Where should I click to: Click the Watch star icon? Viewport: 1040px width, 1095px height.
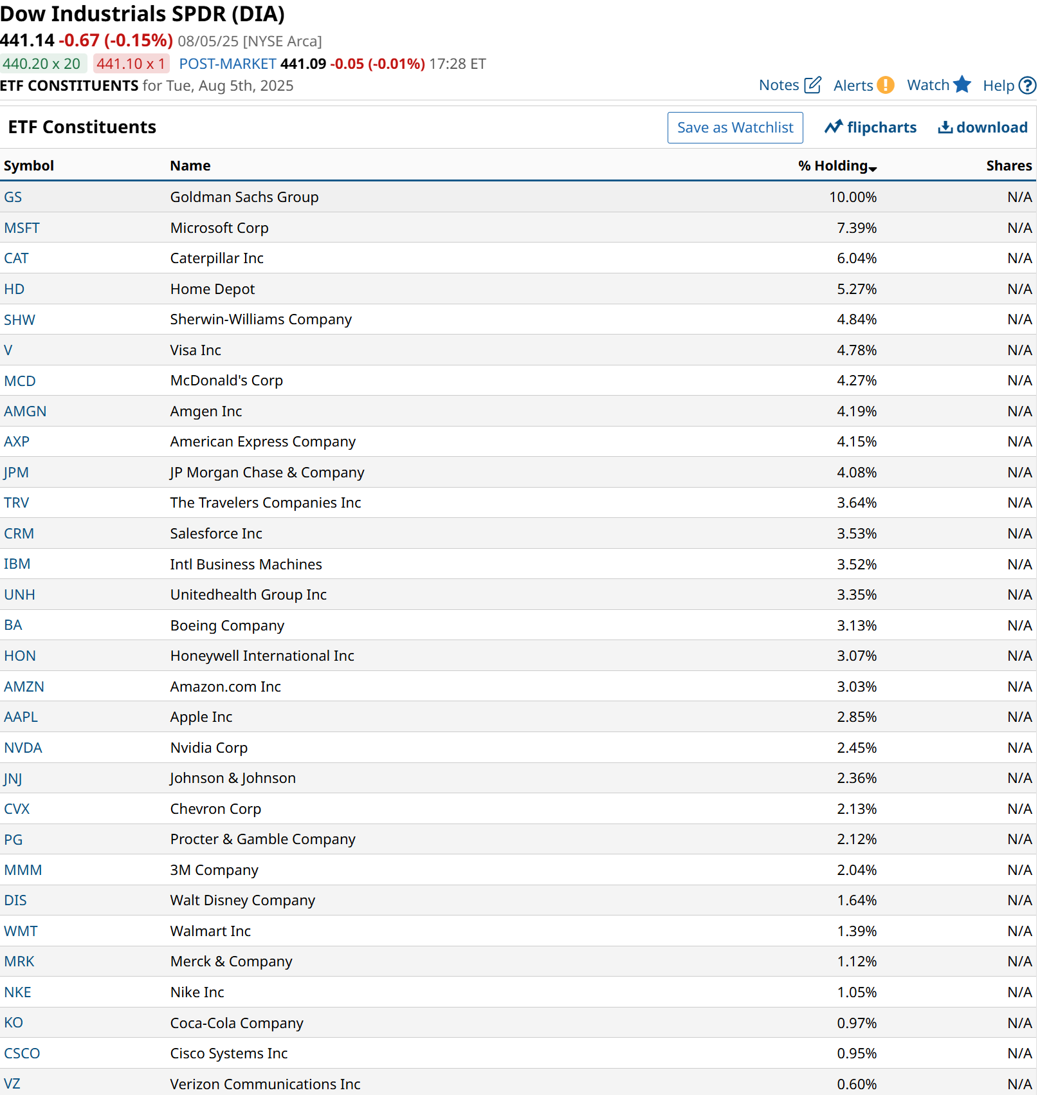962,84
